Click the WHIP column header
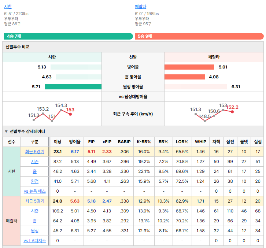Image resolution: width=266 pixels, height=248 pixels. pyautogui.click(x=200, y=142)
